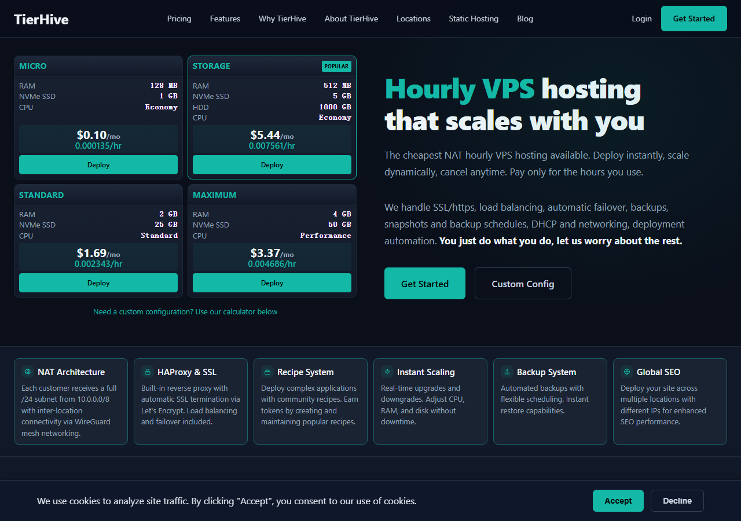Image resolution: width=741 pixels, height=521 pixels.
Task: Deploy the MICRO plan
Action: click(98, 164)
